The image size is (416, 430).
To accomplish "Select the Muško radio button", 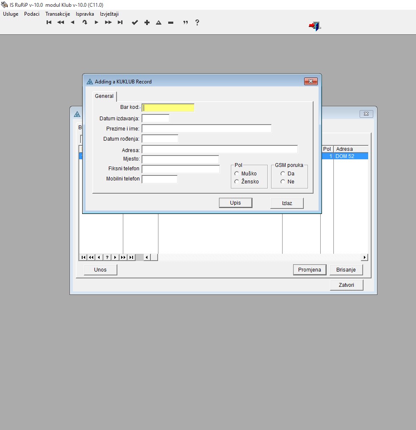I will pos(237,173).
